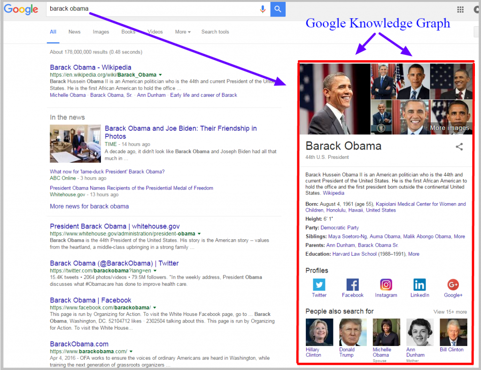This screenshot has width=481, height=370.
Task: Select the Hillary Clinton thumbnail
Action: click(x=319, y=332)
